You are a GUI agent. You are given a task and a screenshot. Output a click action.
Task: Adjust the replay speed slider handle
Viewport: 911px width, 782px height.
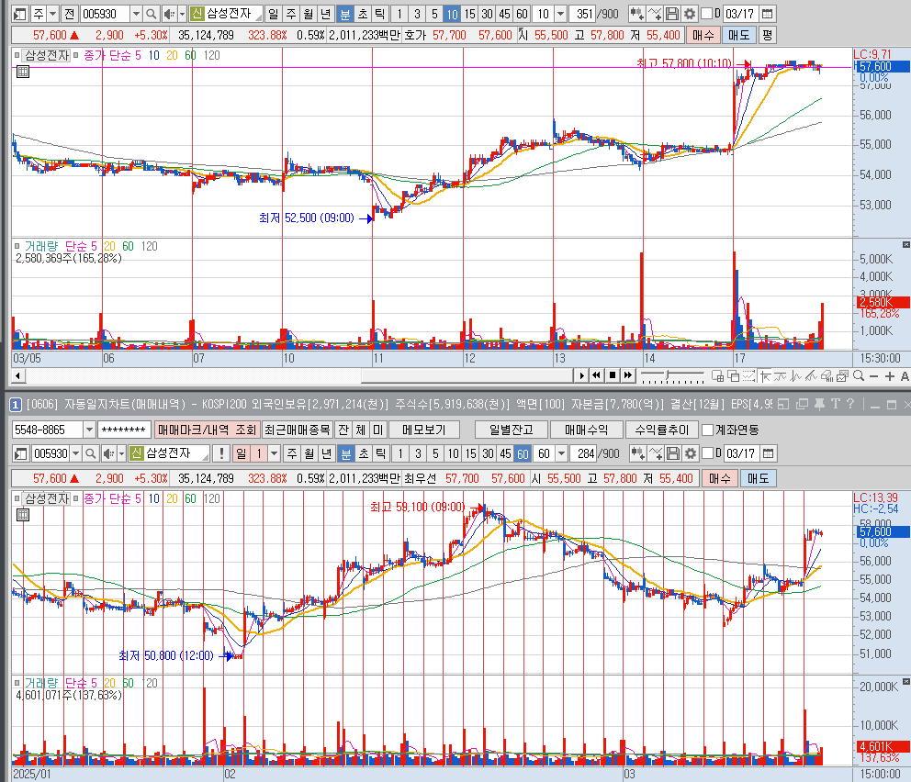pyautogui.click(x=669, y=375)
